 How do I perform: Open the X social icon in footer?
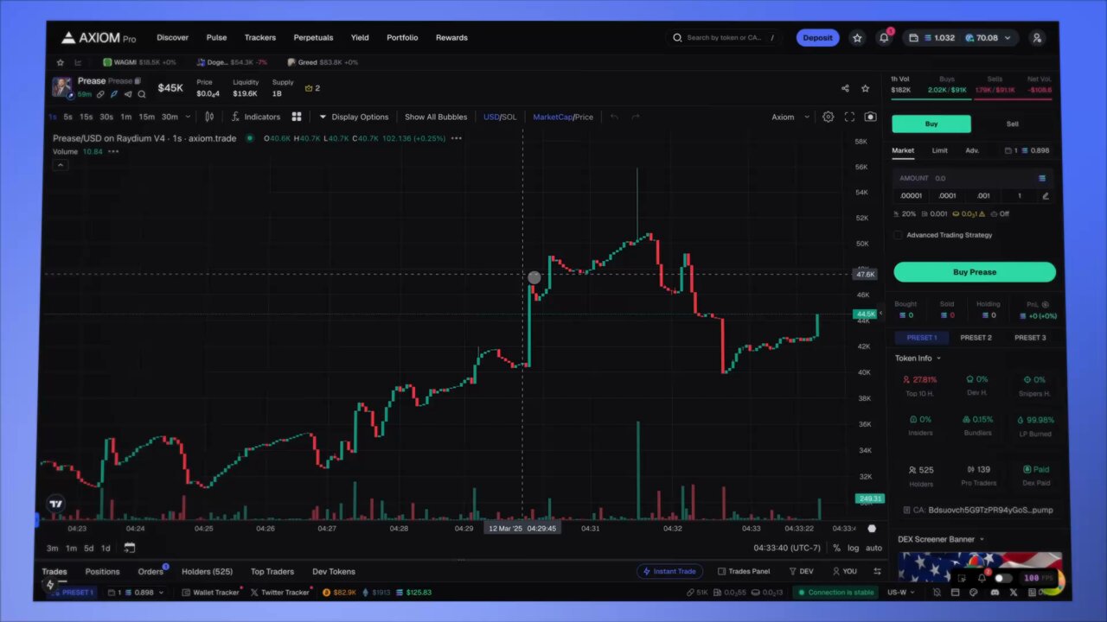click(1013, 593)
